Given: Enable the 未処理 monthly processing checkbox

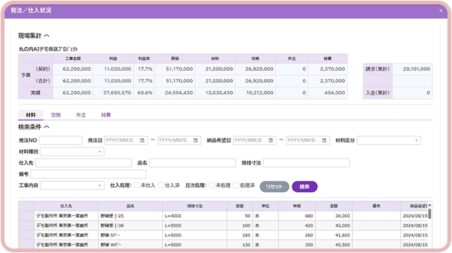Looking at the screenshot, I should 212,186.
